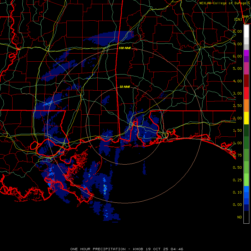
Task: Click the '0.25' legend label
Action: [x=237, y=180]
